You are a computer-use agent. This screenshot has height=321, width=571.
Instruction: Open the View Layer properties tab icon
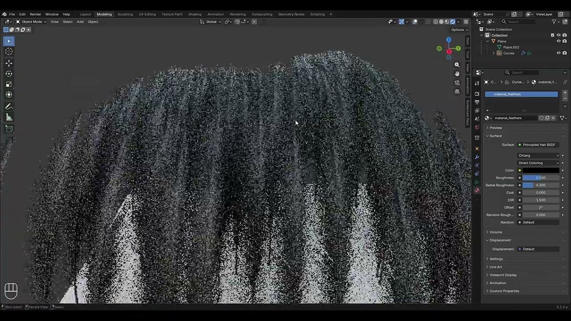(477, 111)
